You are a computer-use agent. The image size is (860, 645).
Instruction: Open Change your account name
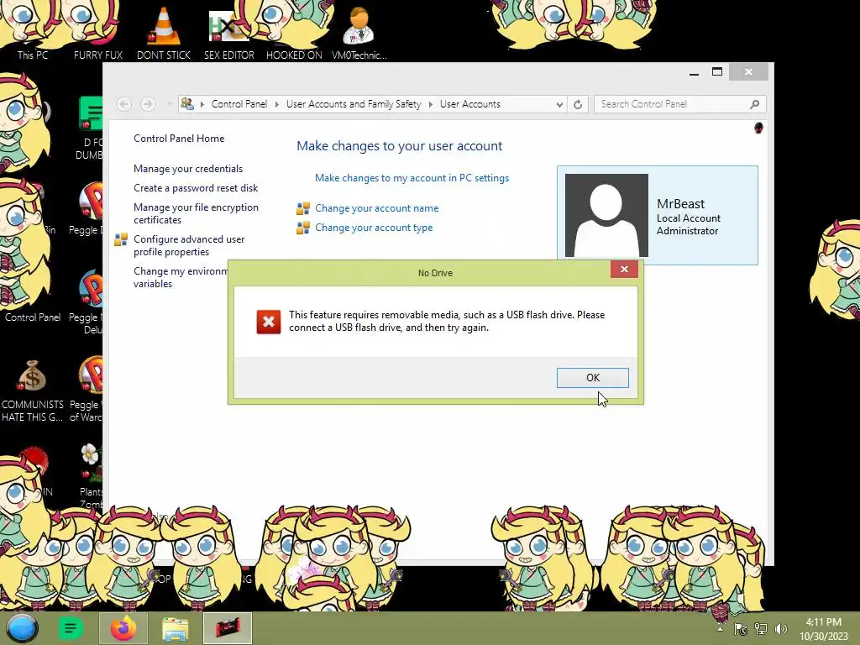tap(377, 208)
